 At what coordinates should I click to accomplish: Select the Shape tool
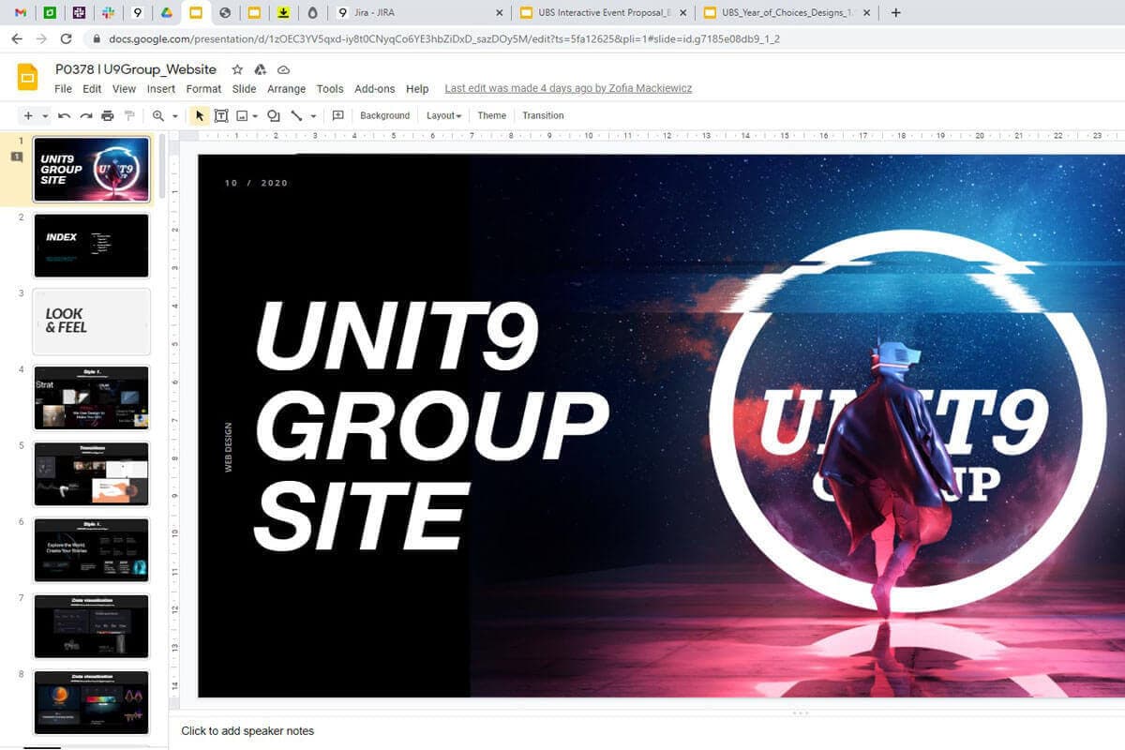click(x=273, y=115)
